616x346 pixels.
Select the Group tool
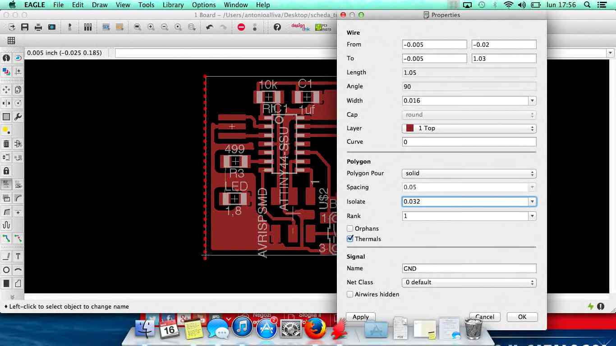(x=6, y=117)
